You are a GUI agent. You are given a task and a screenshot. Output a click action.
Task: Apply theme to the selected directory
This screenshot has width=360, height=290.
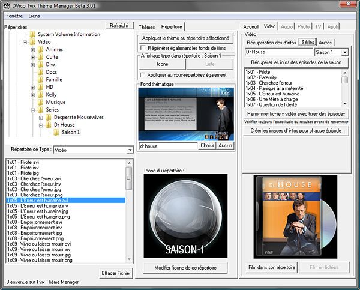tap(185, 38)
